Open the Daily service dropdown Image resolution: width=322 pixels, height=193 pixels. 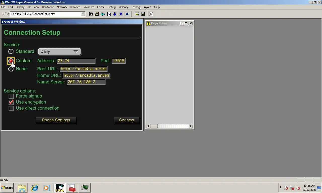(x=59, y=52)
